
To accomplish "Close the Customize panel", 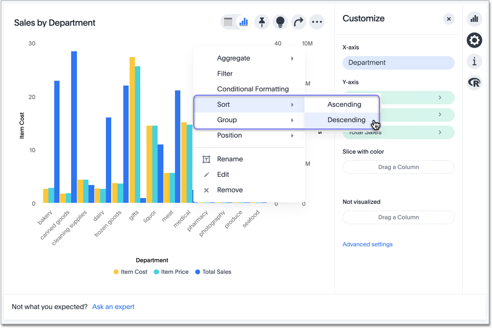I will pyautogui.click(x=449, y=19).
